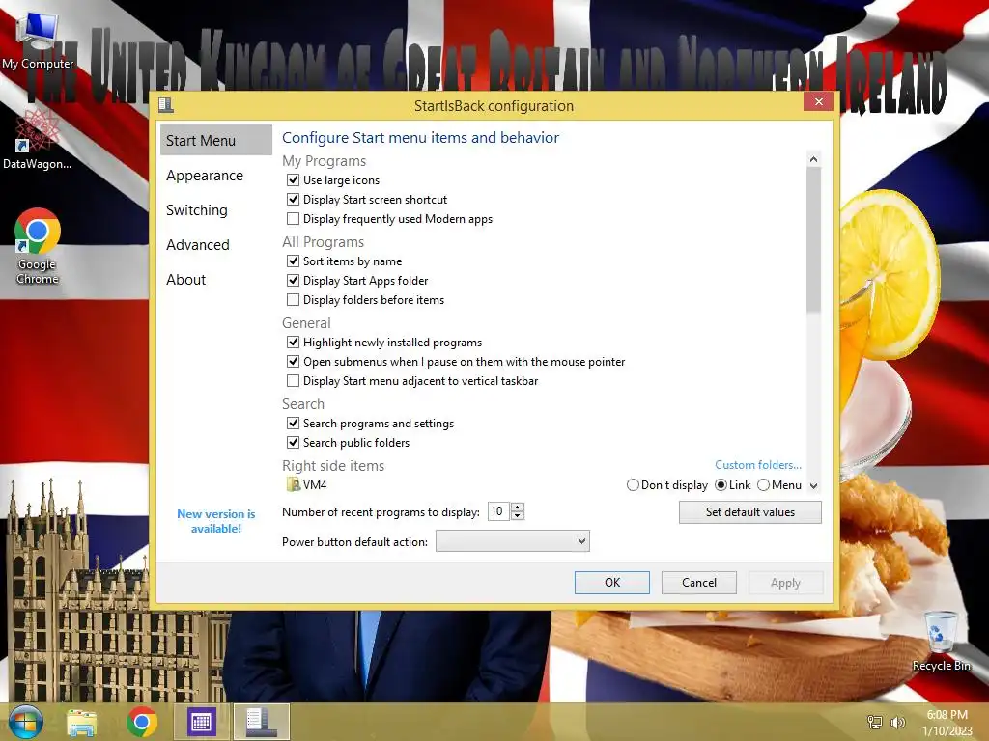Open Chrome from the taskbar

click(142, 722)
